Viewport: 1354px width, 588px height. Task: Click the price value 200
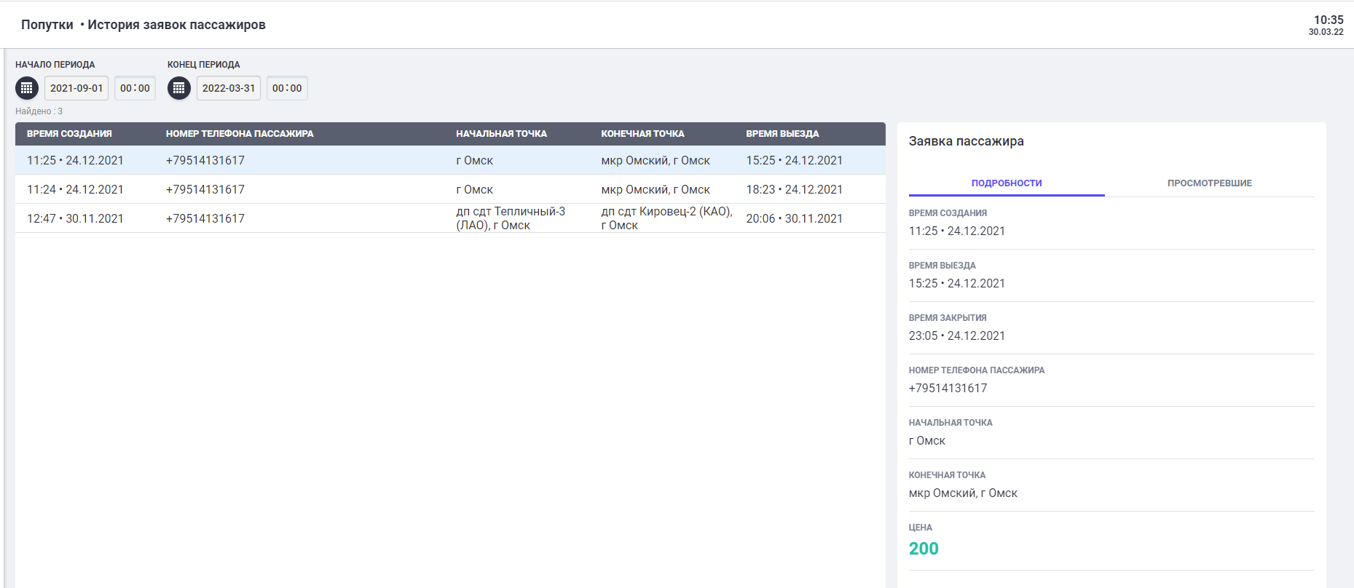924,549
